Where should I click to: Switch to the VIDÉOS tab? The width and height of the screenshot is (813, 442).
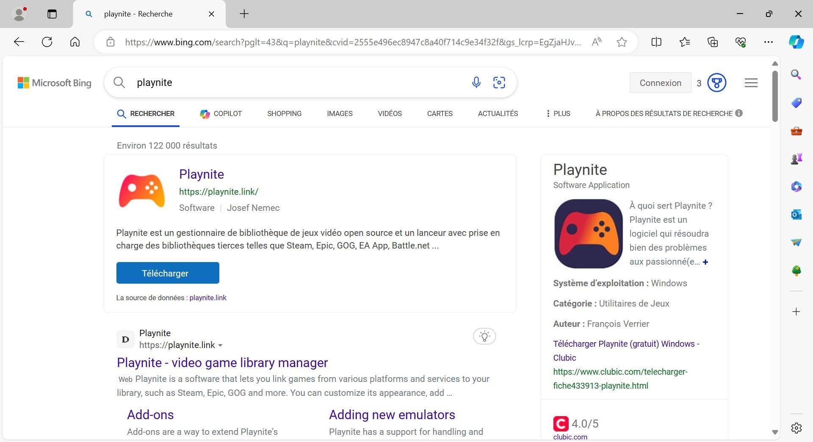390,113
